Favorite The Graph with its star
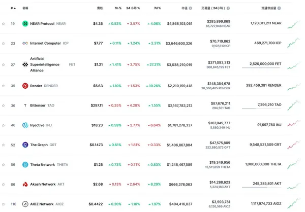The height and width of the screenshot is (212, 305). click(4, 145)
